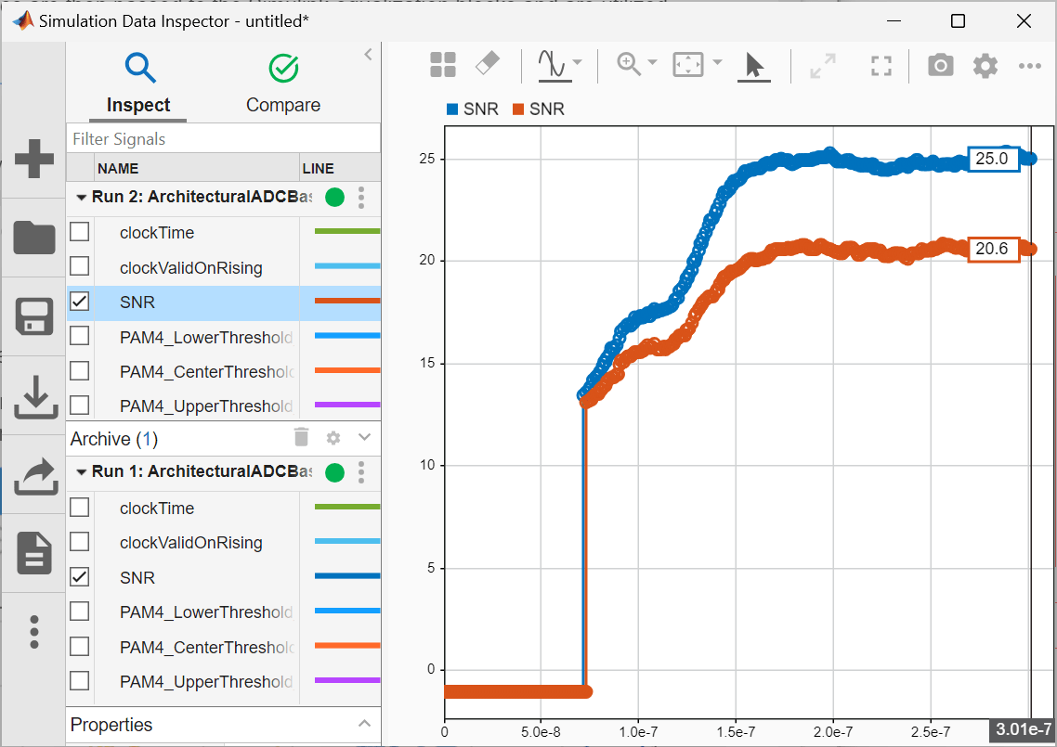Delete archived runs with trash icon
The width and height of the screenshot is (1057, 747).
301,438
